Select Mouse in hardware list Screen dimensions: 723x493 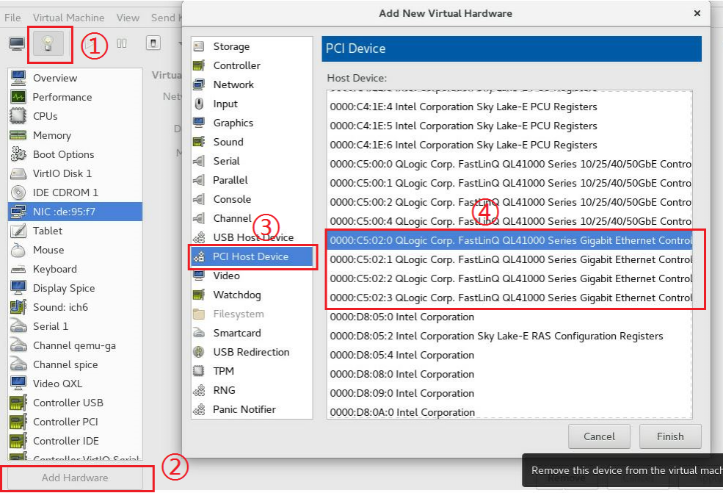75,250
